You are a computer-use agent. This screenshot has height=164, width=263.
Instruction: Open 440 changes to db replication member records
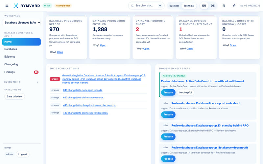coord(89,105)
